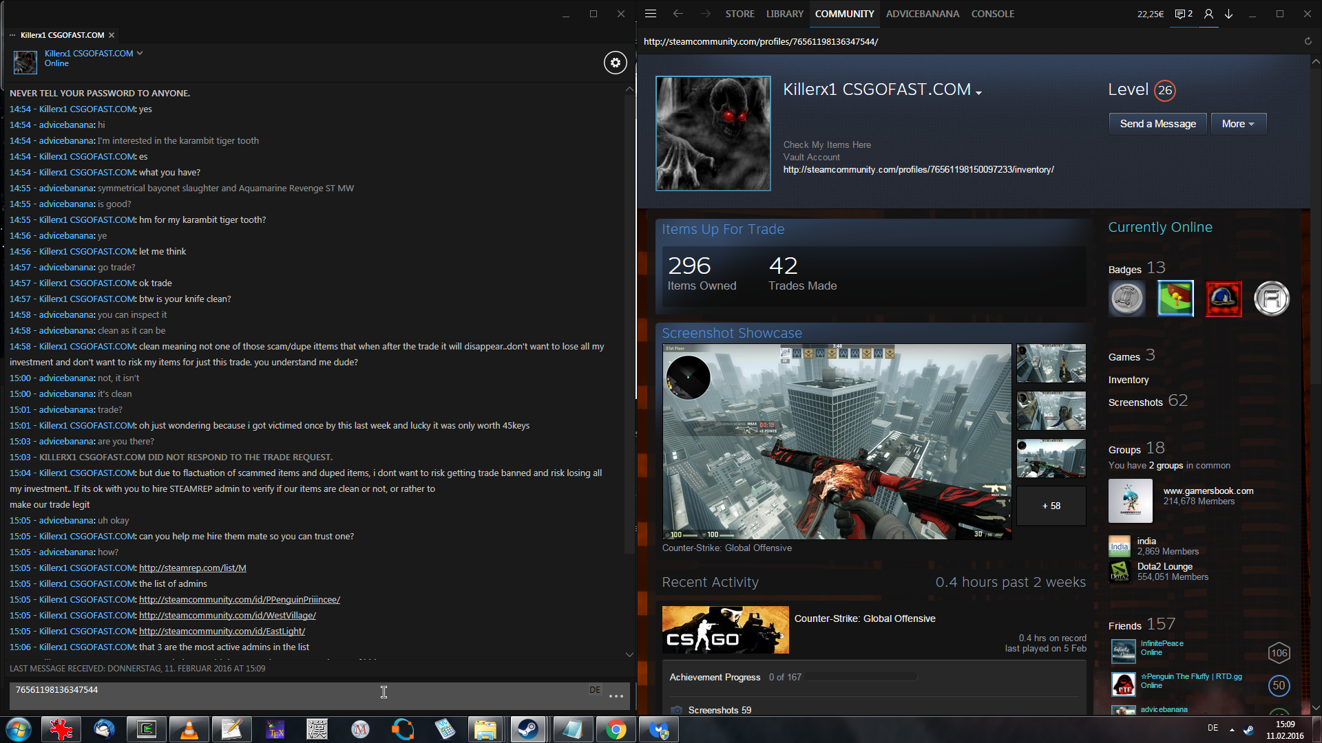This screenshot has width=1322, height=743.
Task: Switch to the STORE tab
Action: (739, 14)
